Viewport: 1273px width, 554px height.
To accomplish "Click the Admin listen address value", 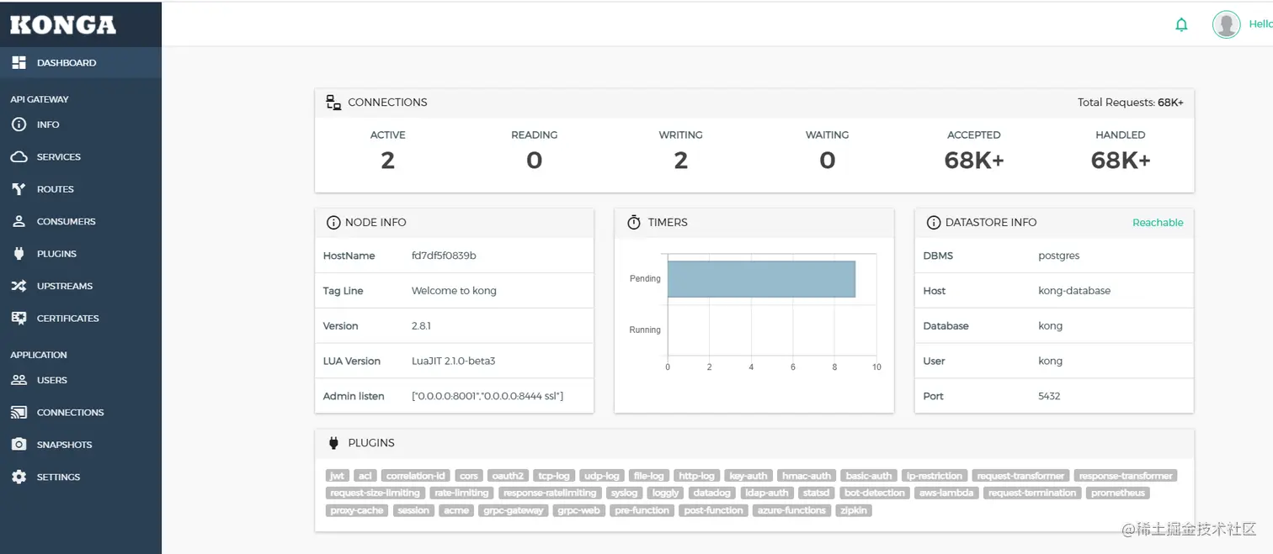I will click(x=487, y=396).
